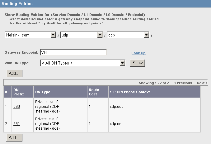Open the Helsinki.com service domain dropdown

pos(30,35)
